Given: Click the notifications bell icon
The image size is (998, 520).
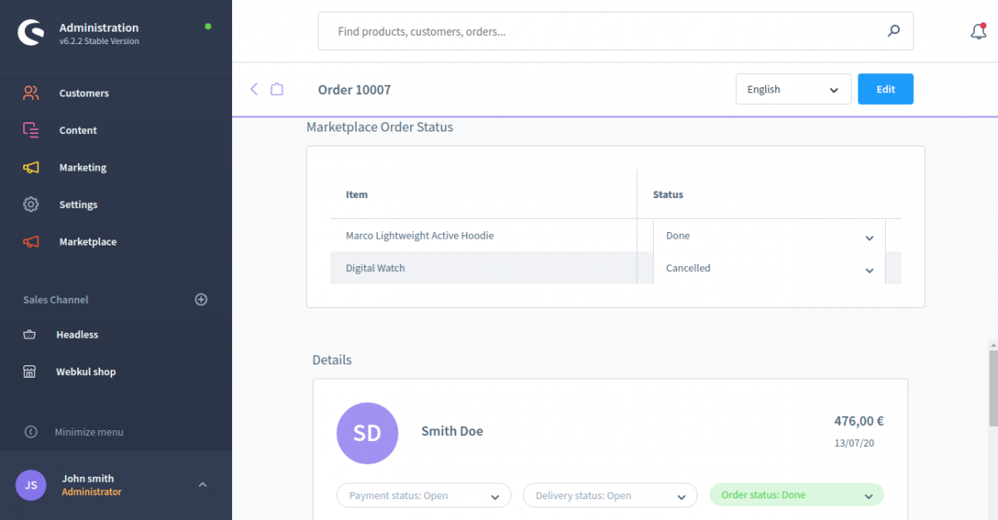Looking at the screenshot, I should 978,31.
